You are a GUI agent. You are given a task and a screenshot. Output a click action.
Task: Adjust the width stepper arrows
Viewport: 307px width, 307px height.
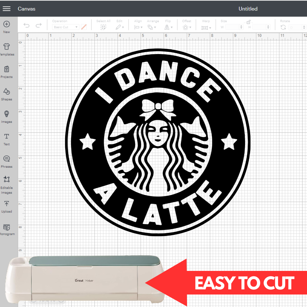coord(241,27)
